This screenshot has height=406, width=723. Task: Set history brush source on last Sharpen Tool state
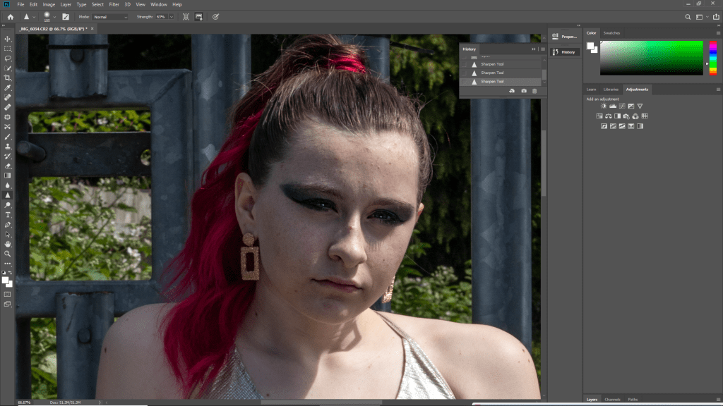coord(464,81)
